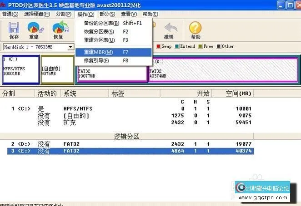Click the Other dark legend swatch
The height and width of the screenshot is (206, 301).
pyautogui.click(x=219, y=46)
